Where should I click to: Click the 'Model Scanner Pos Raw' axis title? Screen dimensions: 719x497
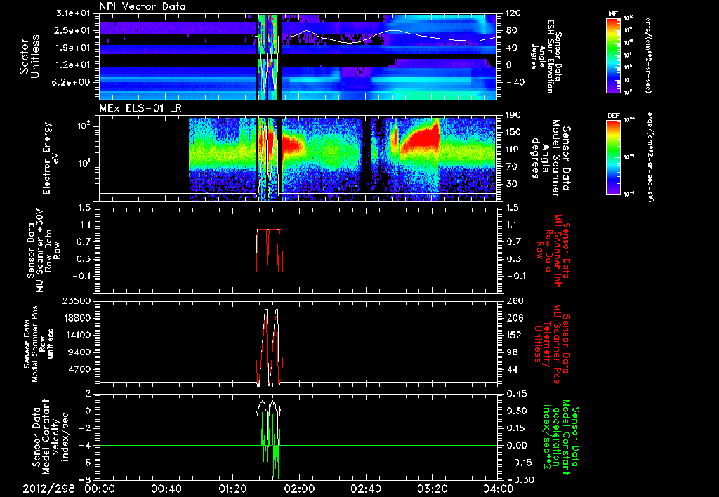coord(39,344)
